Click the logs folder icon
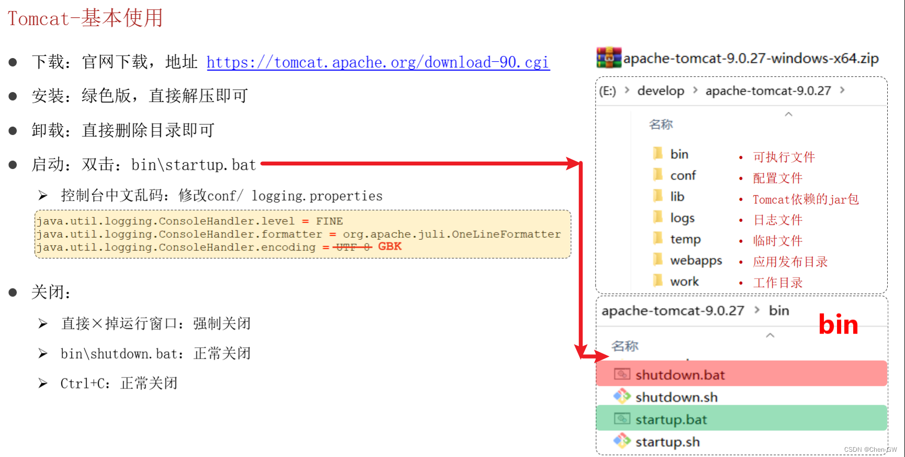The height and width of the screenshot is (457, 905). 658,217
